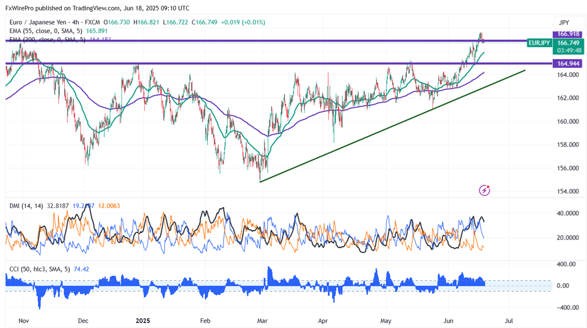This screenshot has height=328, width=587.
Task: Click the Jun label on time axis
Action: [x=448, y=321]
